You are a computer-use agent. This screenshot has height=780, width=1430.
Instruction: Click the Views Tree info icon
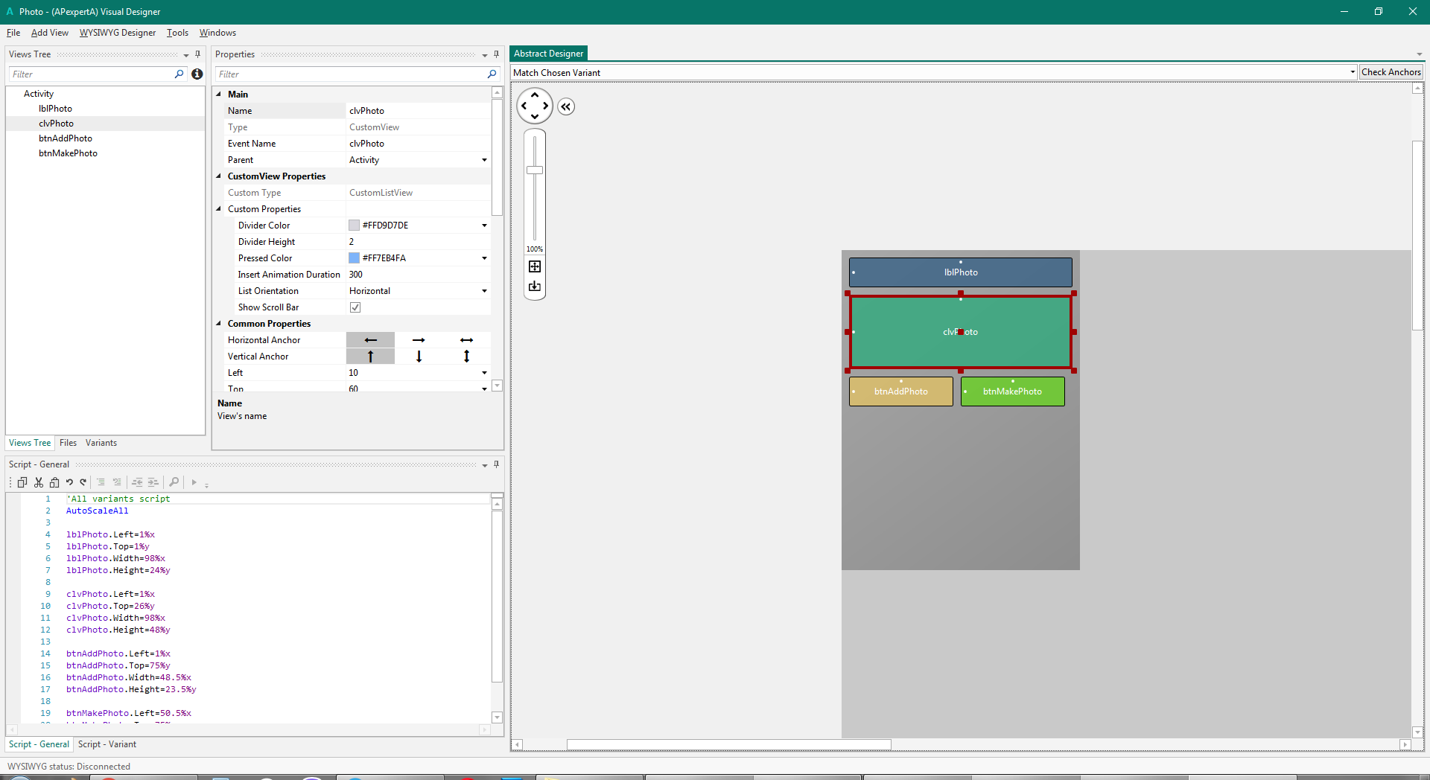click(x=197, y=74)
